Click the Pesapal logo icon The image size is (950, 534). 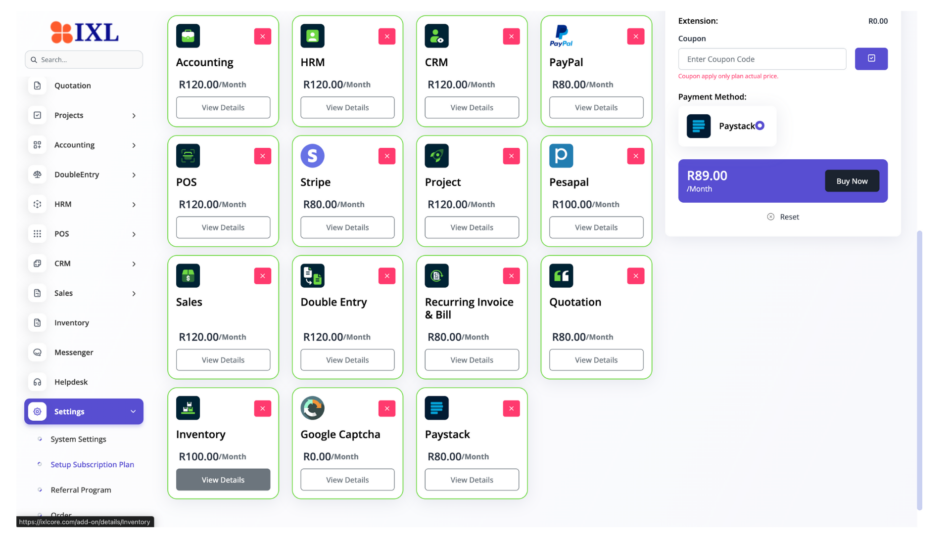click(561, 156)
